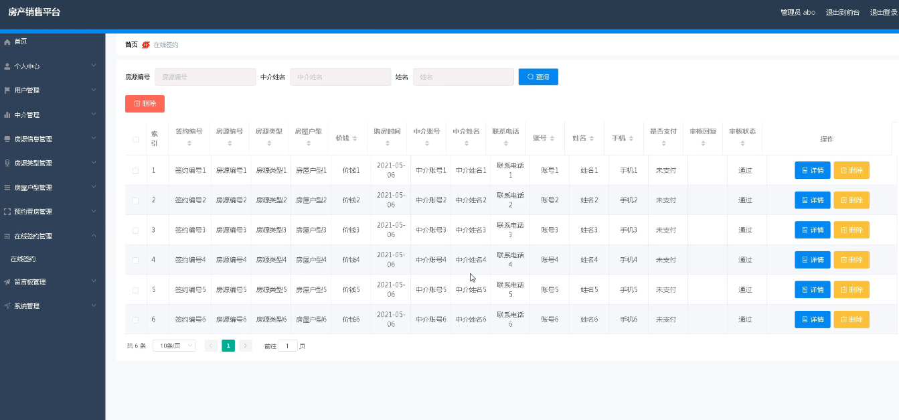The height and width of the screenshot is (420, 899).
Task: Check the box for row 签约编号5
Action: [x=136, y=290]
